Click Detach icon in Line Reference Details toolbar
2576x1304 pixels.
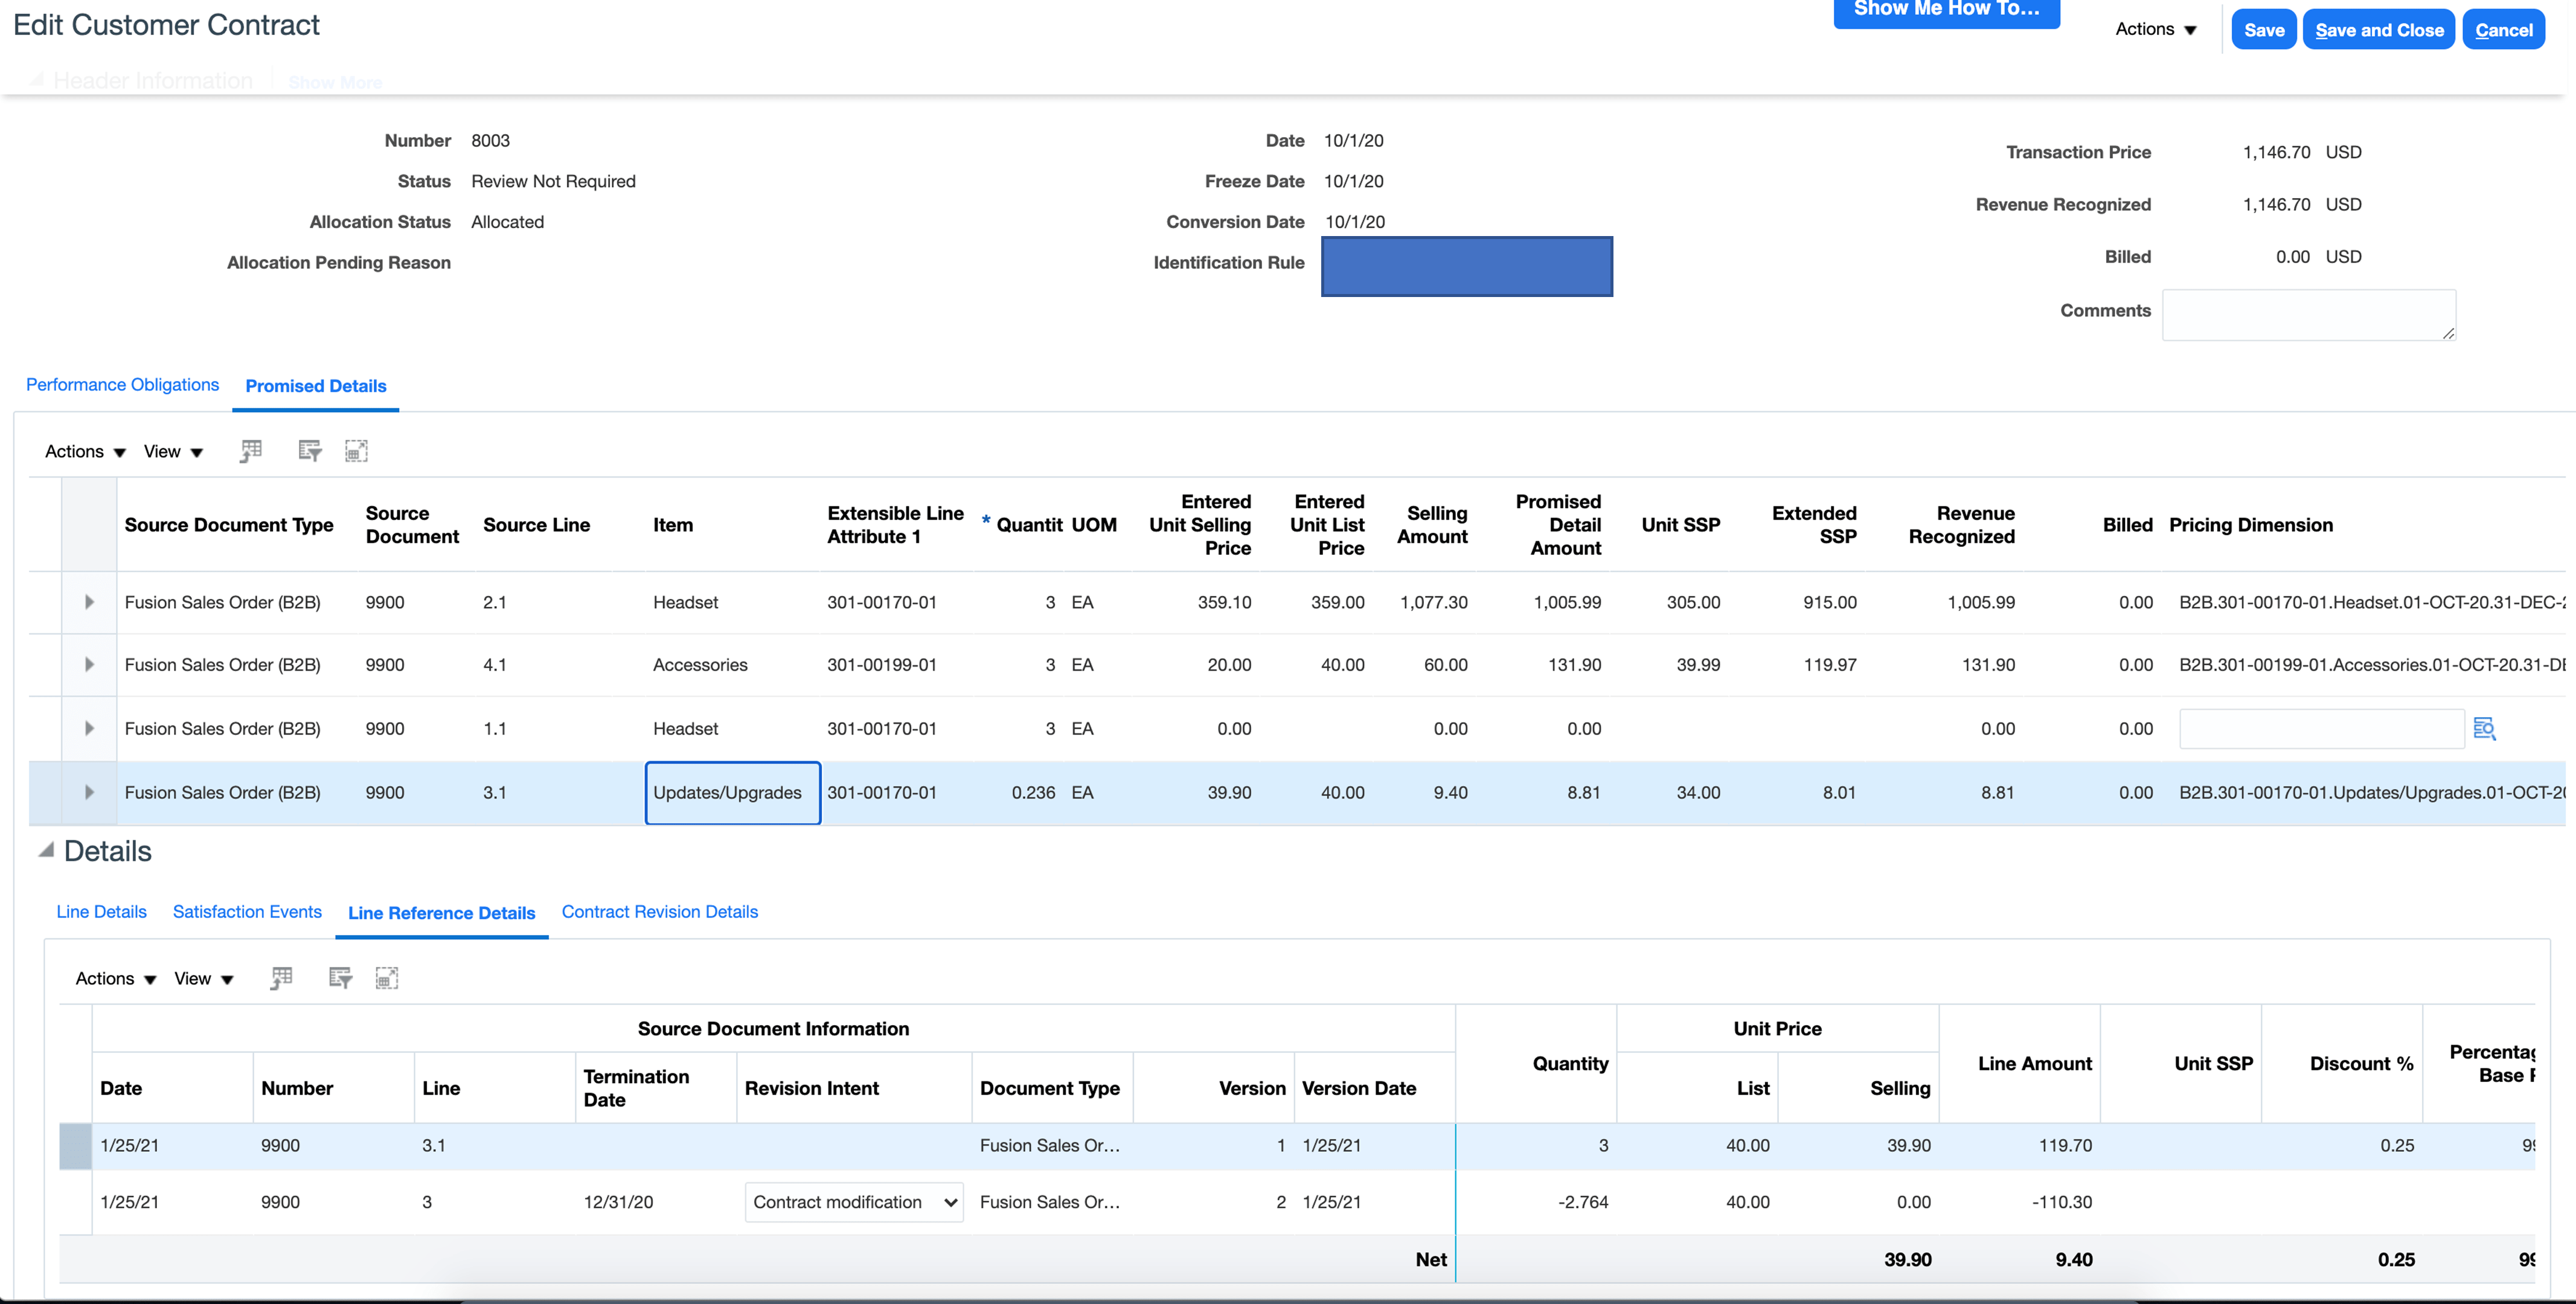[x=387, y=978]
